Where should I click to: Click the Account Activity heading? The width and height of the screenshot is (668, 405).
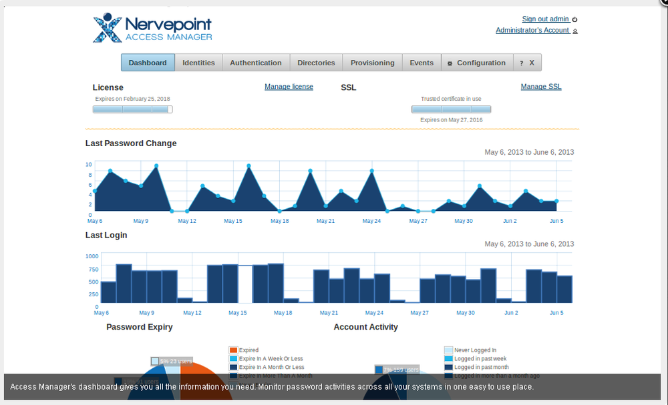point(365,327)
